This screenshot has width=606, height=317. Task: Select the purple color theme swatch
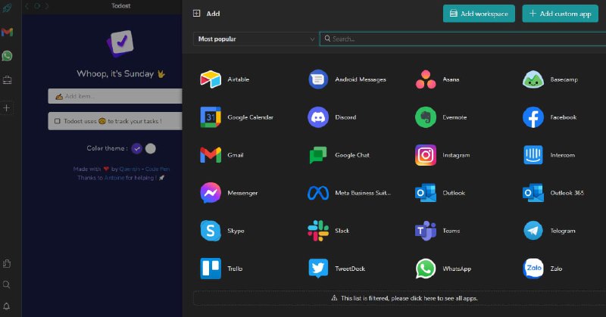click(137, 148)
